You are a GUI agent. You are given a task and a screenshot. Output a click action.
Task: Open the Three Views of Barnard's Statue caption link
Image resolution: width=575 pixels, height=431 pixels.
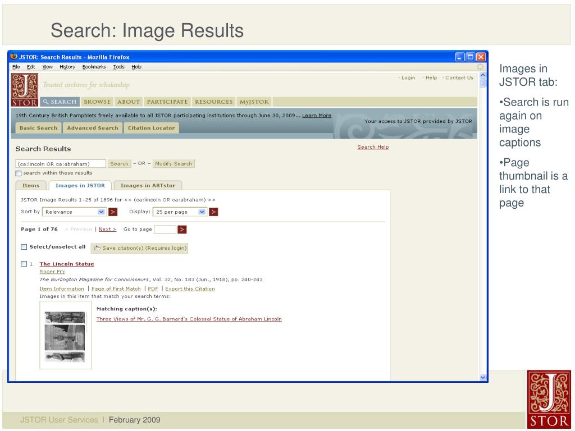(x=189, y=319)
